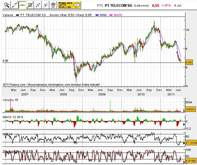The height and width of the screenshot is (165, 197).
Task: Click the black PT TELECOM SG legend marker
Action: pyautogui.click(x=18, y=15)
